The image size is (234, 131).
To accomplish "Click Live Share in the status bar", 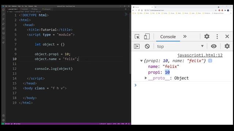I will pyautogui.click(x=17, y=124).
